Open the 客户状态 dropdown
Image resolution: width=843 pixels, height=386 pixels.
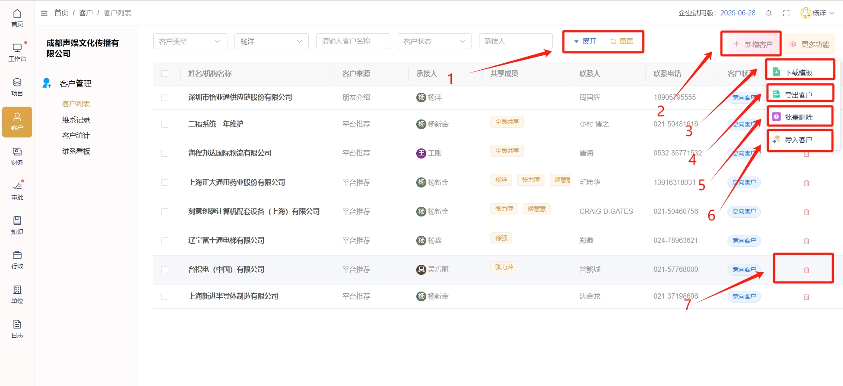(434, 41)
